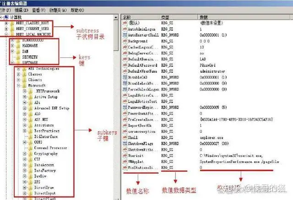Open the 查看(V) menu
This screenshot has height=200, width=293.
[x=39, y=10]
